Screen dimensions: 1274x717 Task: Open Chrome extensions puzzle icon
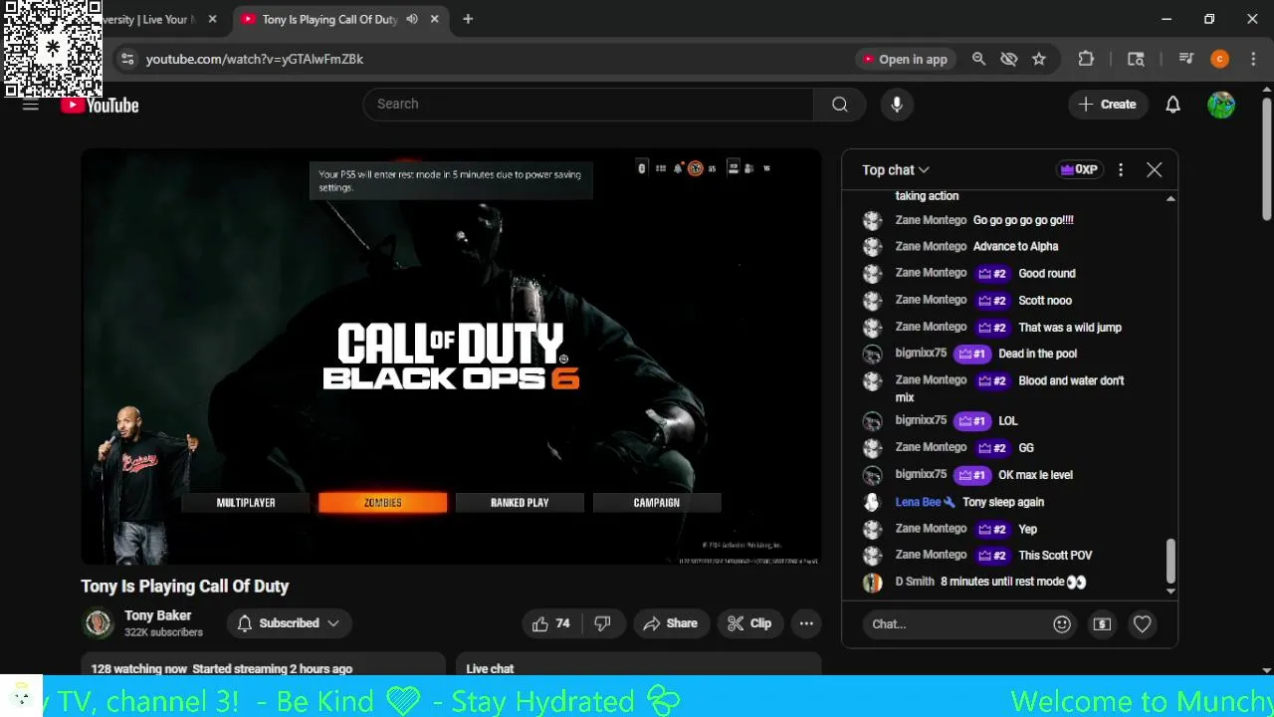click(1086, 59)
